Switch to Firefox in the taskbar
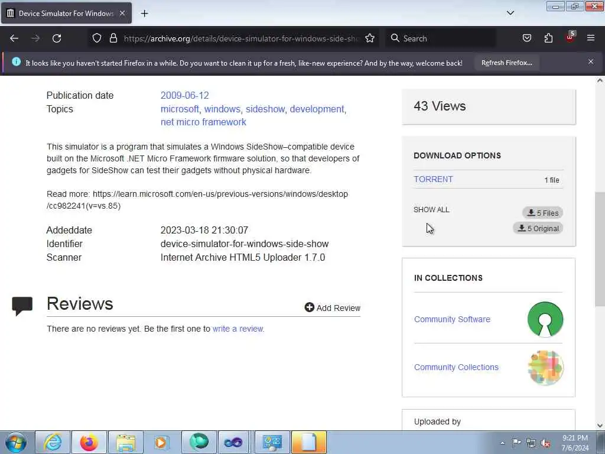 click(89, 442)
